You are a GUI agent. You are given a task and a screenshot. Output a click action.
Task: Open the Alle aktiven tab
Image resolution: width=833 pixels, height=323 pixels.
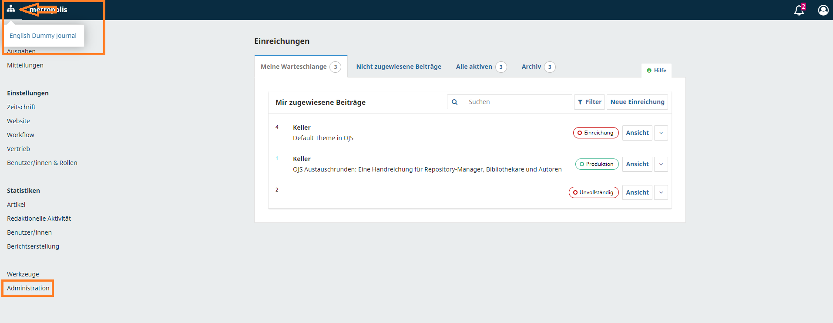(x=474, y=67)
